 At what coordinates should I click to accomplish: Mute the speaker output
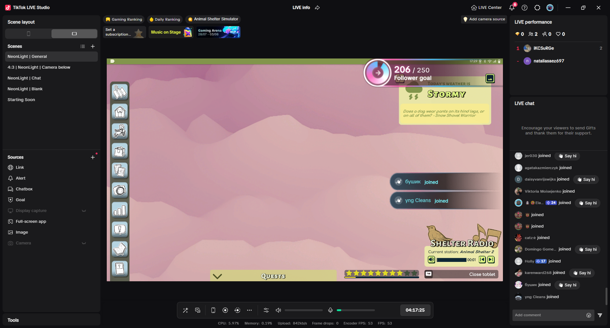tap(278, 310)
